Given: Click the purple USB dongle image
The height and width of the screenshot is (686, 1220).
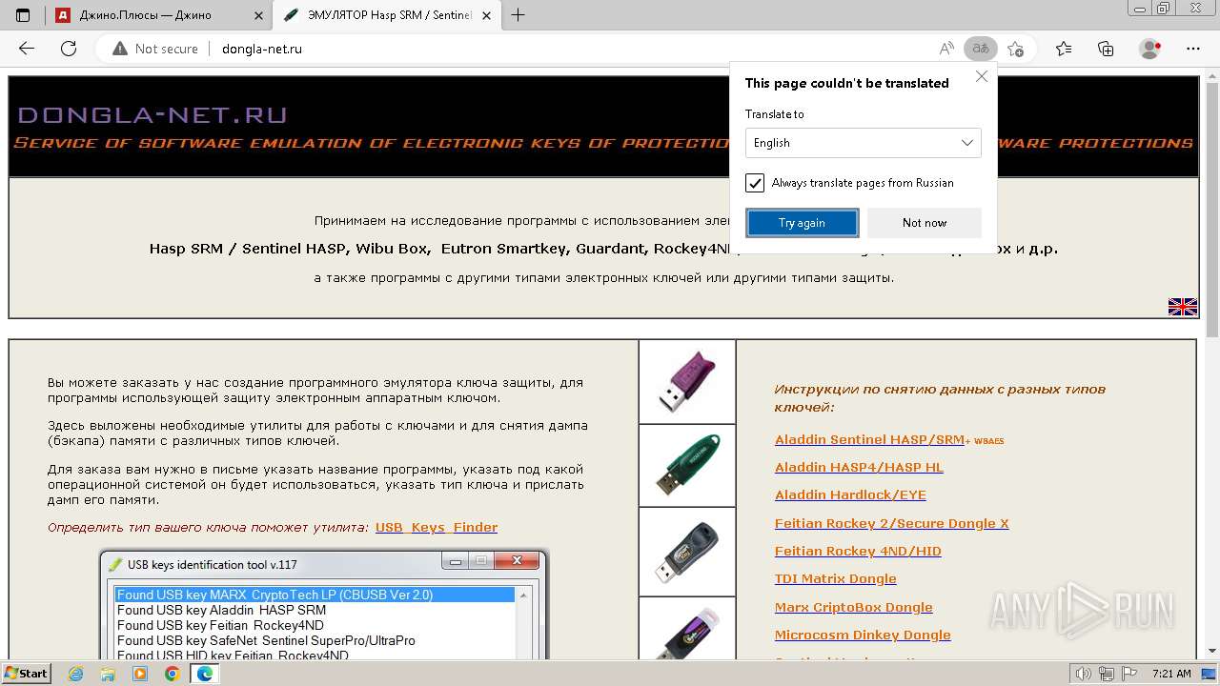Looking at the screenshot, I should pos(687,381).
